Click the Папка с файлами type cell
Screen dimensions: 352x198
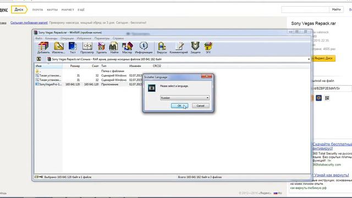coord(112,71)
